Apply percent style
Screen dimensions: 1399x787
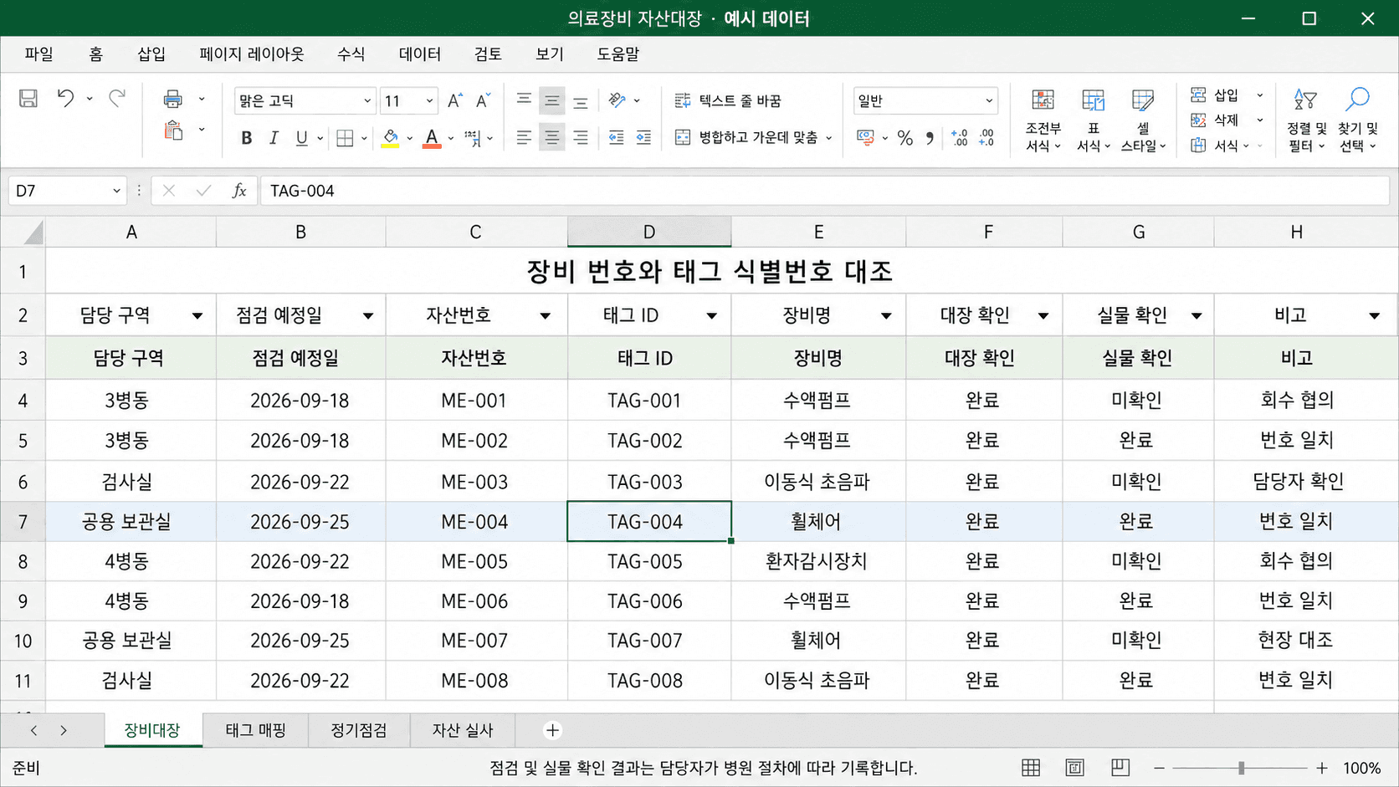tap(904, 138)
